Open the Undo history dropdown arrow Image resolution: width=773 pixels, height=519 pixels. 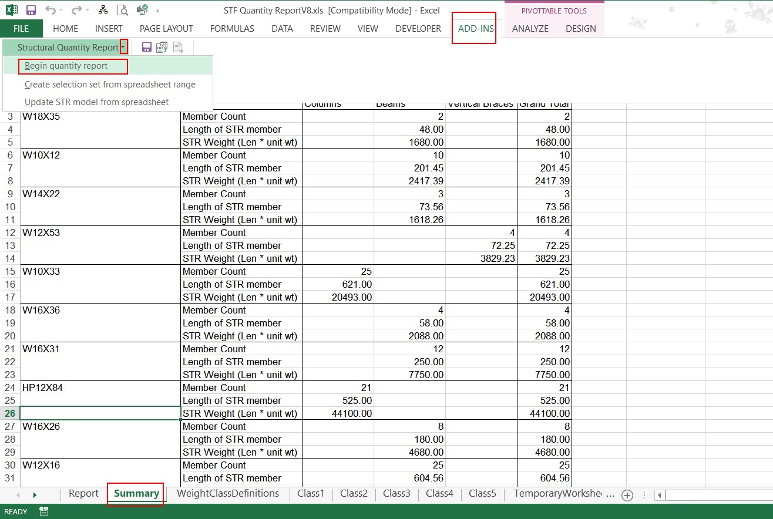pyautogui.click(x=62, y=10)
